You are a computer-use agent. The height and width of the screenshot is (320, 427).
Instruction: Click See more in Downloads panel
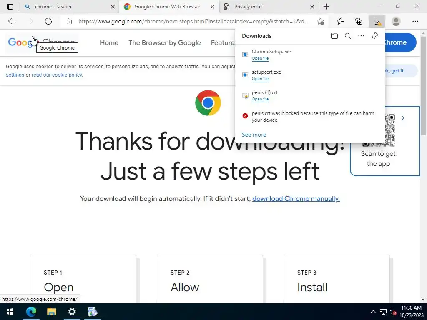coord(254,135)
